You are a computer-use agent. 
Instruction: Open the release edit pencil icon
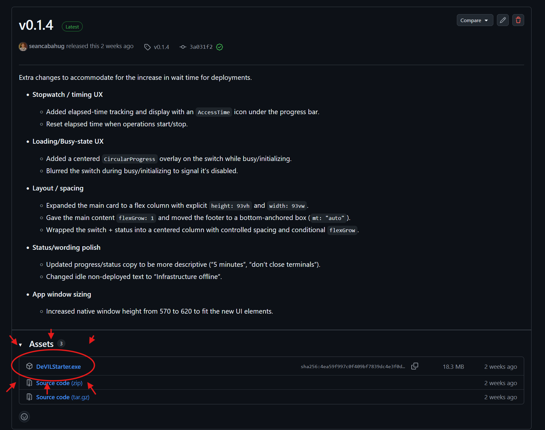(x=503, y=20)
